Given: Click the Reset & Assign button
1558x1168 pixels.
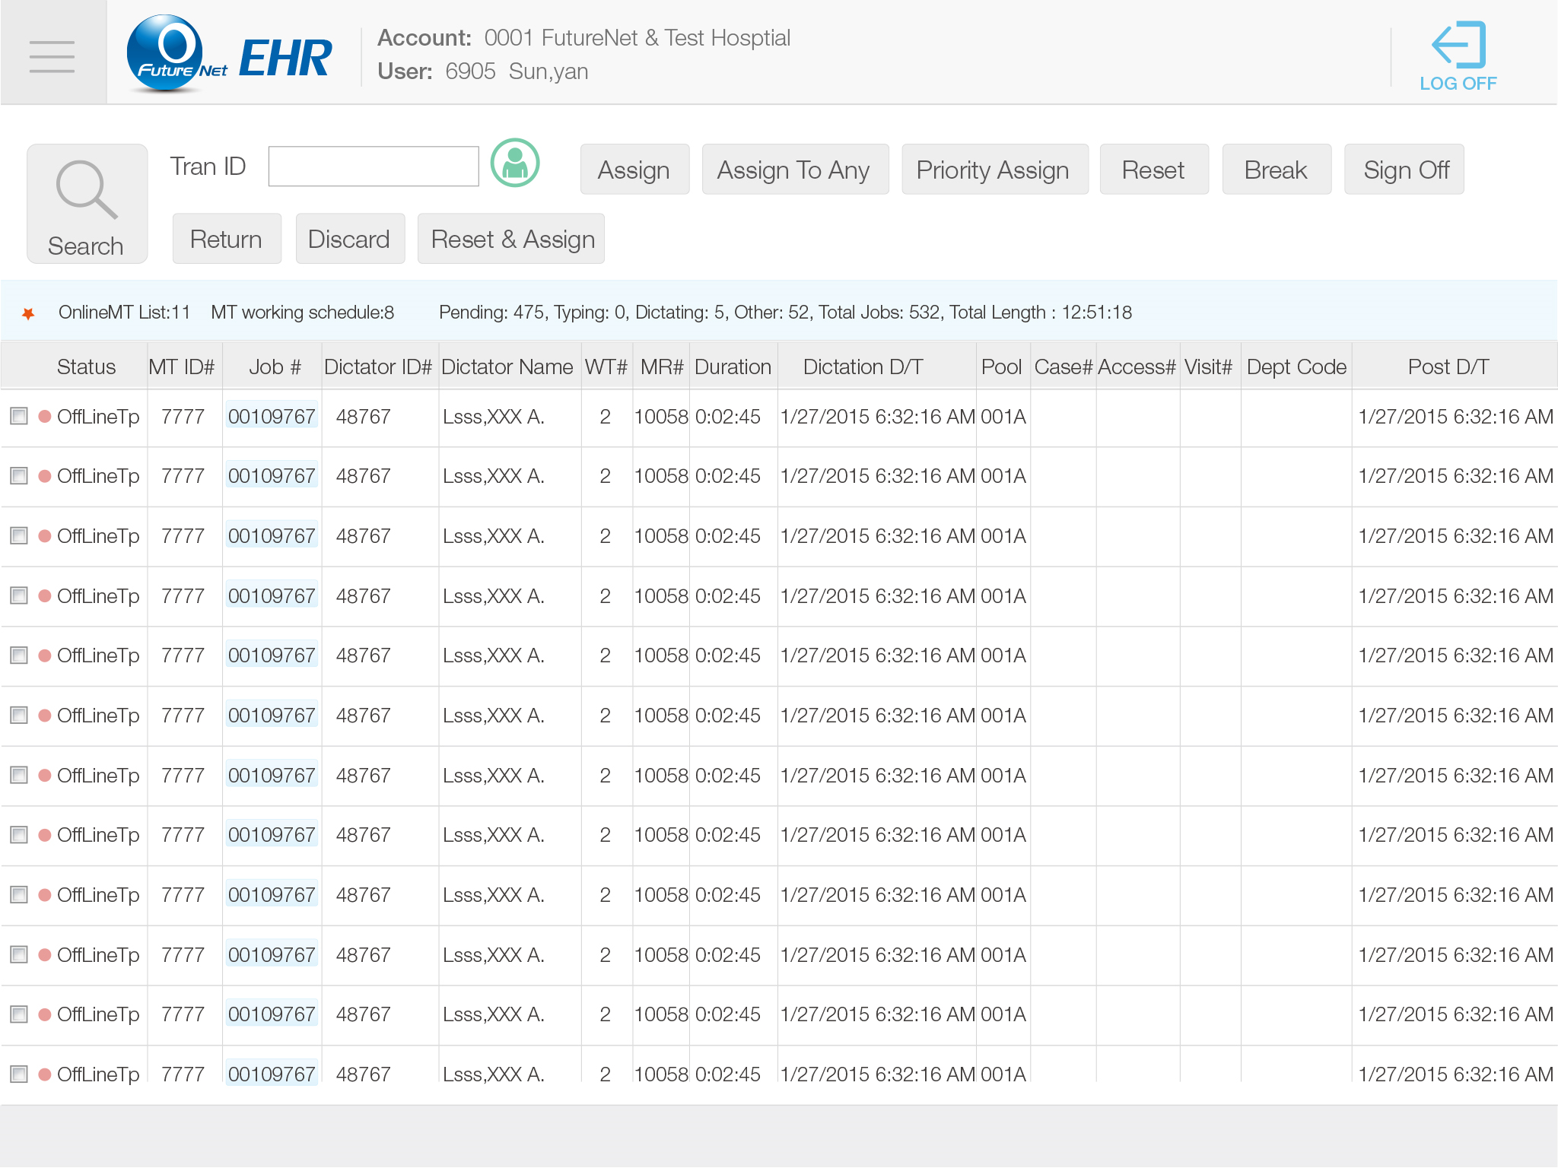Looking at the screenshot, I should click(x=512, y=240).
